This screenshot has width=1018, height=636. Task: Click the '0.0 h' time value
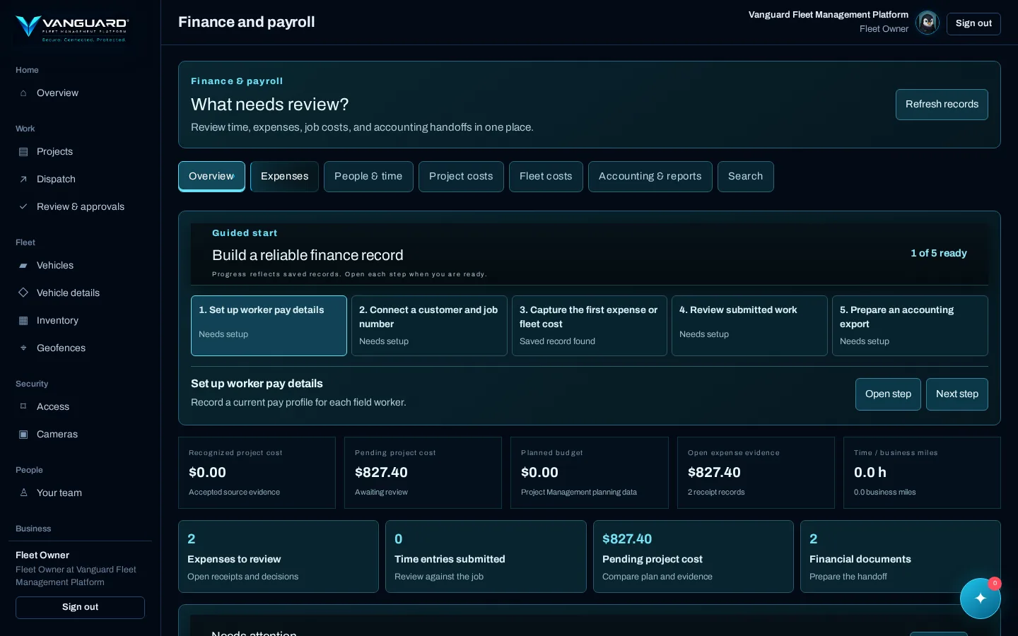click(x=870, y=473)
